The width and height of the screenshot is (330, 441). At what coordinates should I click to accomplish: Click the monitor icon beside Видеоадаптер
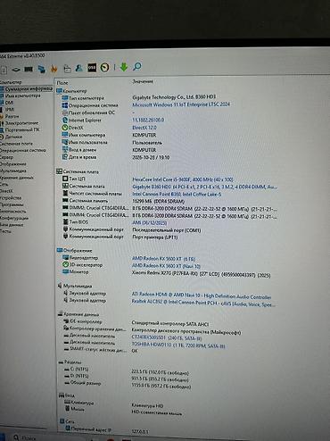(x=65, y=257)
